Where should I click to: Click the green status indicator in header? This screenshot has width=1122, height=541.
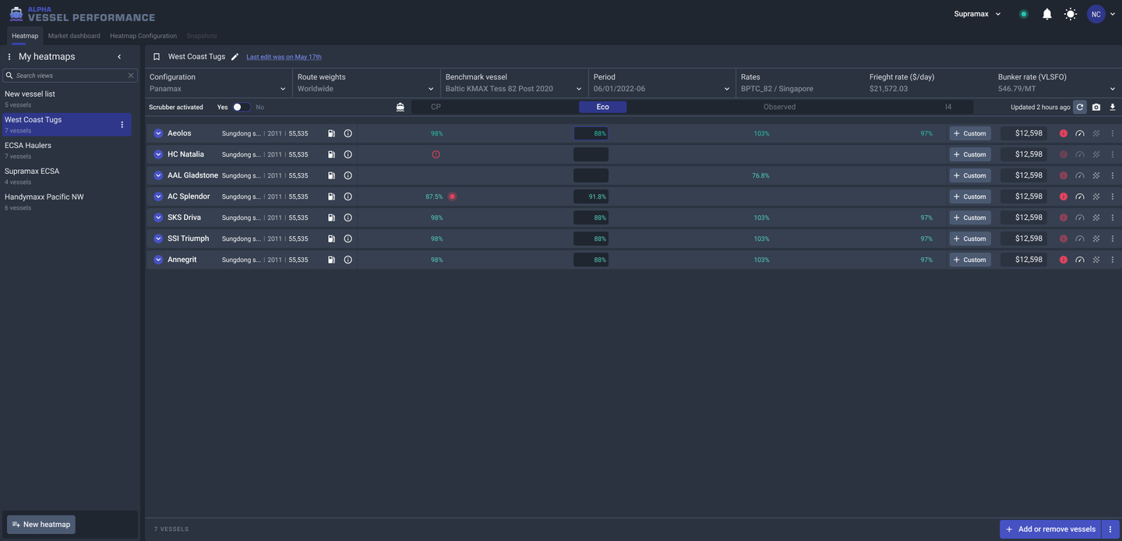(x=1024, y=14)
